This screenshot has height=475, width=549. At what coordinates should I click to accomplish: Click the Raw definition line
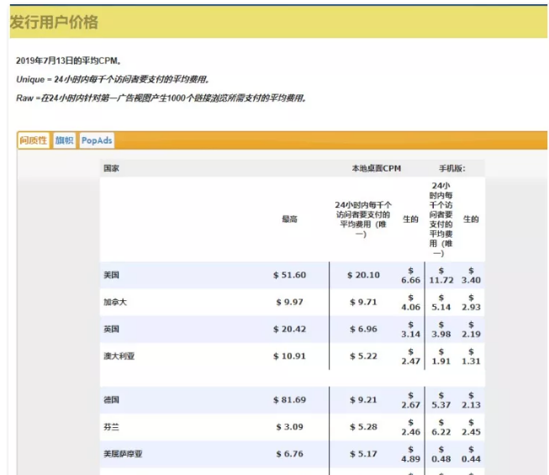[161, 98]
